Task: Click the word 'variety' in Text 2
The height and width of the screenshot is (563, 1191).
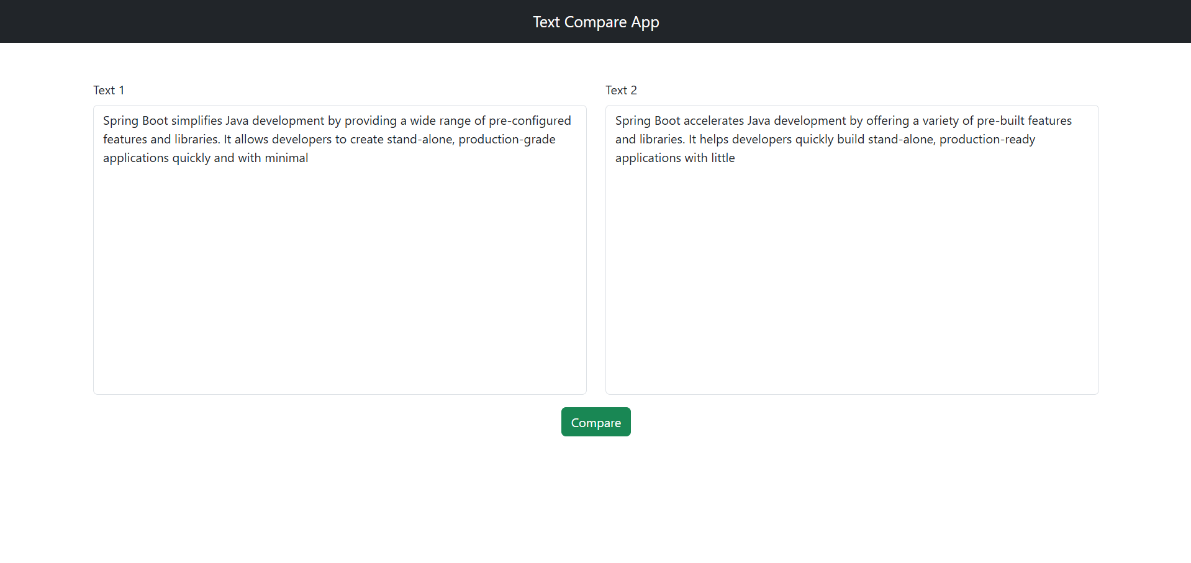Action: pos(940,120)
